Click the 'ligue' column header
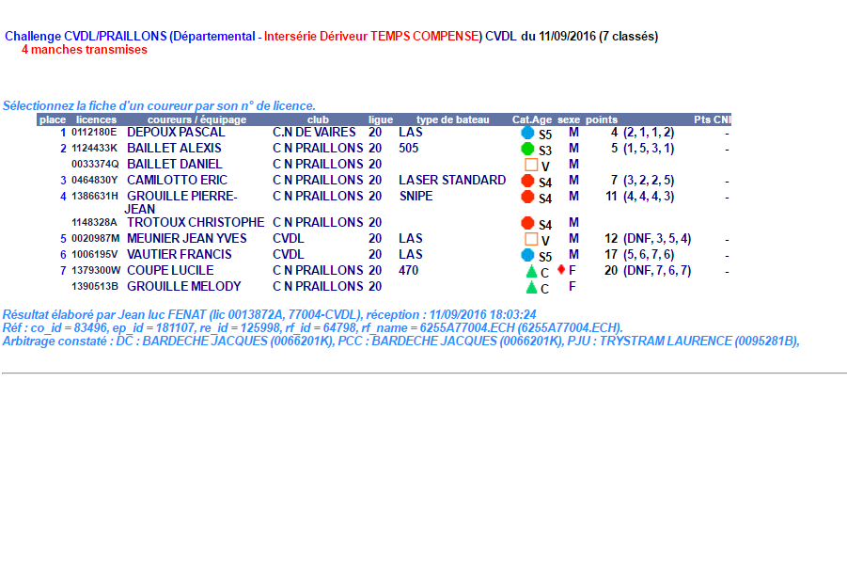847x572 pixels. (x=381, y=119)
